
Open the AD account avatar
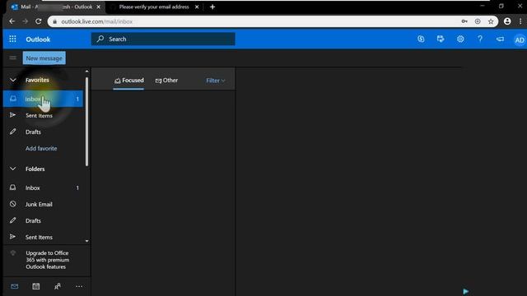pos(520,40)
